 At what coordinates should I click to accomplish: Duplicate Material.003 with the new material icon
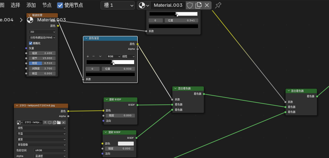coord(198,5)
